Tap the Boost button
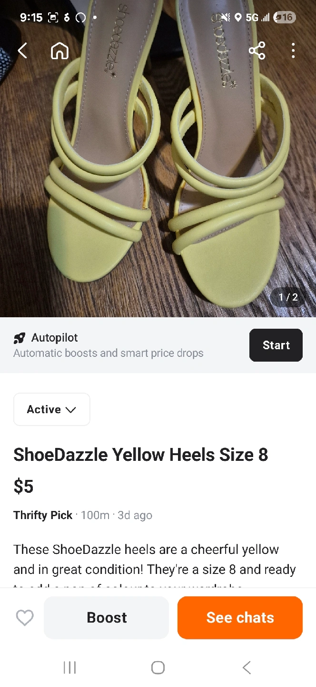Viewport: 316px width, 687px height. (107, 617)
